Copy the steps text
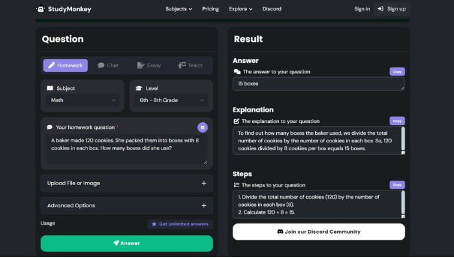The height and width of the screenshot is (259, 454). 397,185
